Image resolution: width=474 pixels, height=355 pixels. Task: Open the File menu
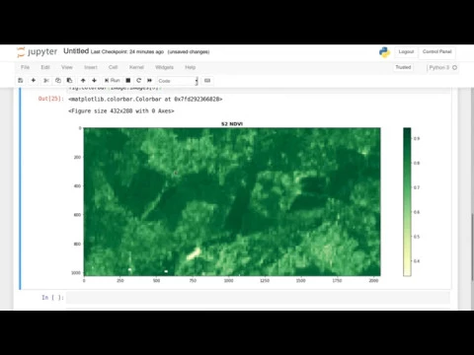(x=25, y=67)
